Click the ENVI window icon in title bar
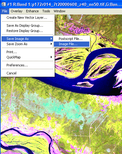The width and height of the screenshot is (122, 154). coord(3,4)
